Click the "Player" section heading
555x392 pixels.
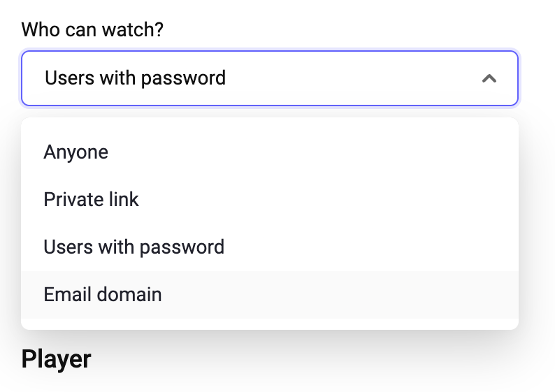coord(56,359)
